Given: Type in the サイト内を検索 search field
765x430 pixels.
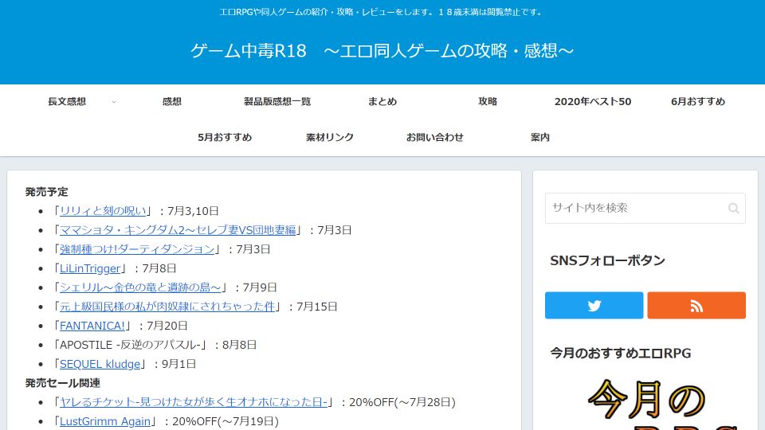Looking at the screenshot, I should click(x=635, y=209).
